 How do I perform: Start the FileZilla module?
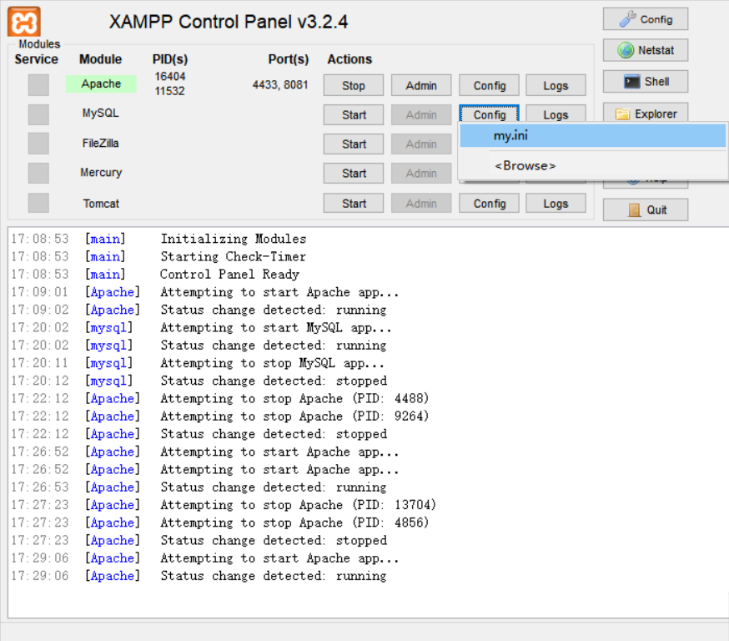(354, 144)
